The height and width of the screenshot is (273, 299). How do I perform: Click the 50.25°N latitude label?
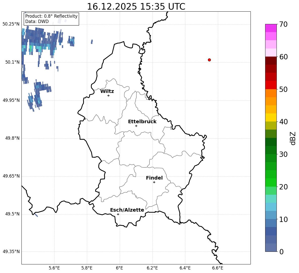click(x=11, y=24)
